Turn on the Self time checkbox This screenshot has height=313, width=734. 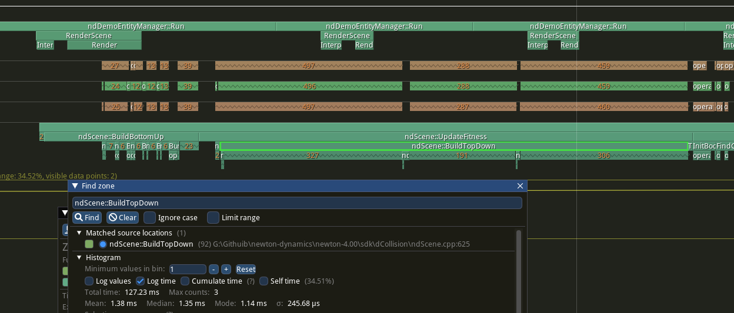[x=264, y=281]
